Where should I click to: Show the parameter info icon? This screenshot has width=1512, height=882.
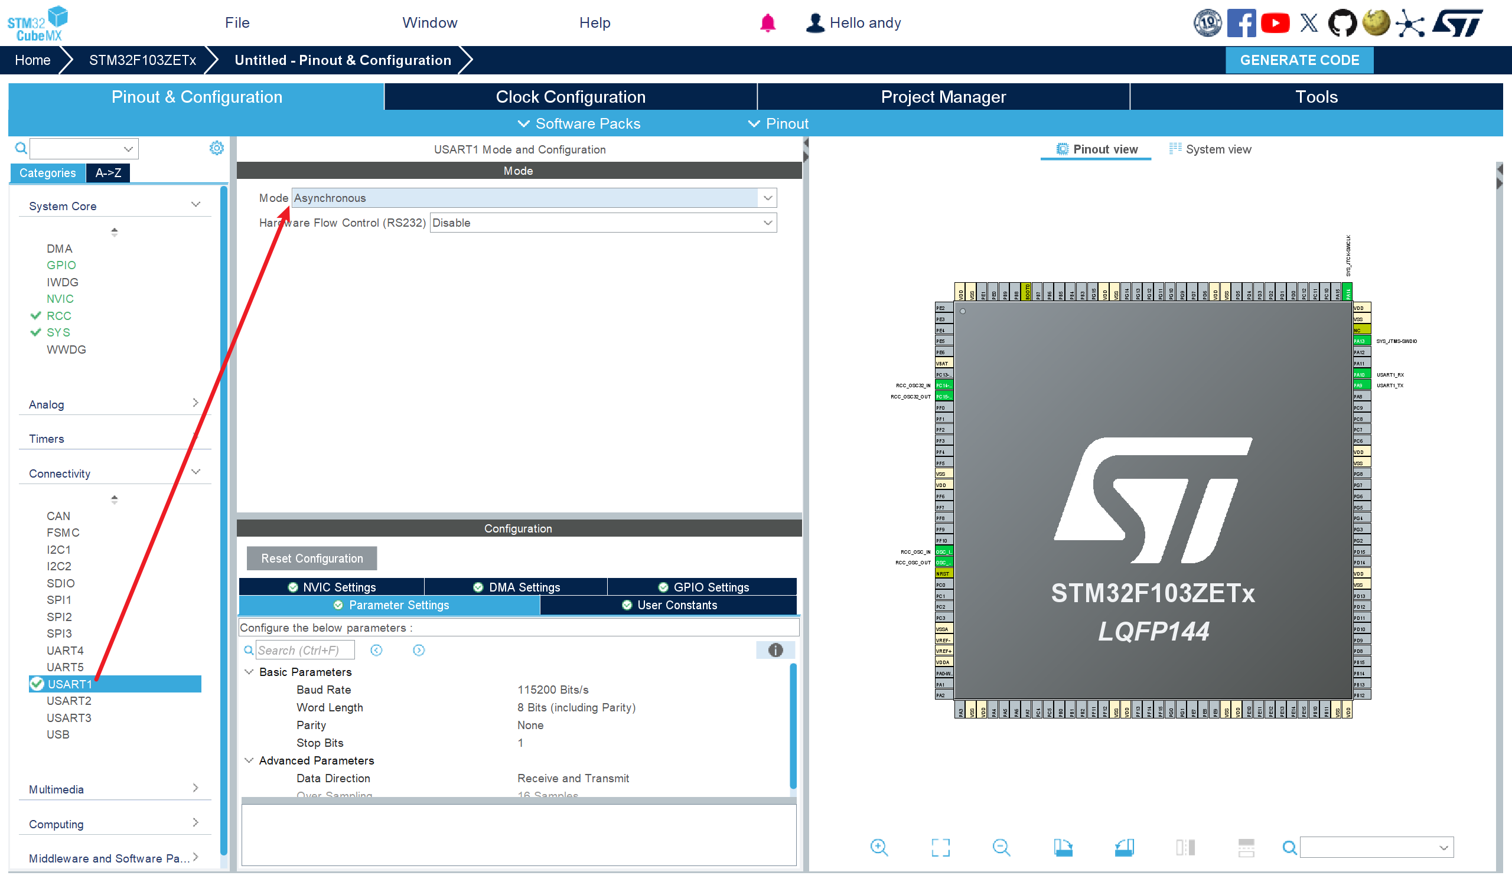[x=775, y=650]
